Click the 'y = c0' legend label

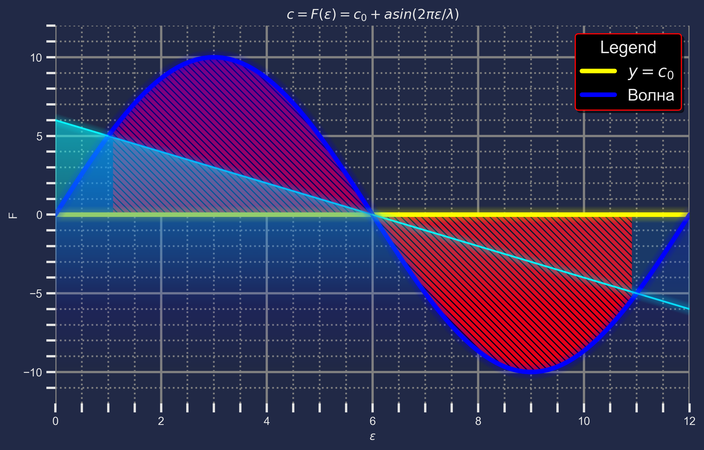pyautogui.click(x=651, y=72)
